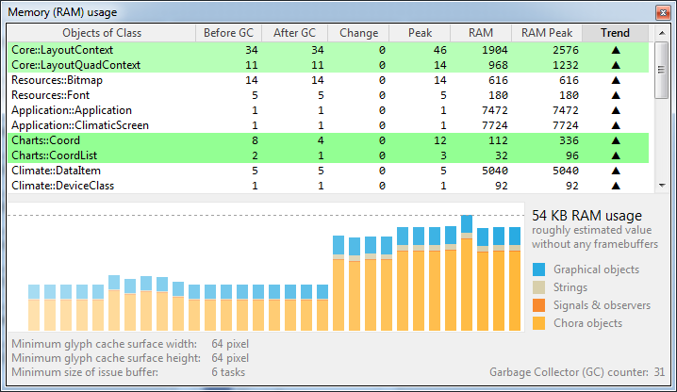Click trend arrow for Climate::DataItem row
Screen dimensions: 677x392
tap(617, 171)
